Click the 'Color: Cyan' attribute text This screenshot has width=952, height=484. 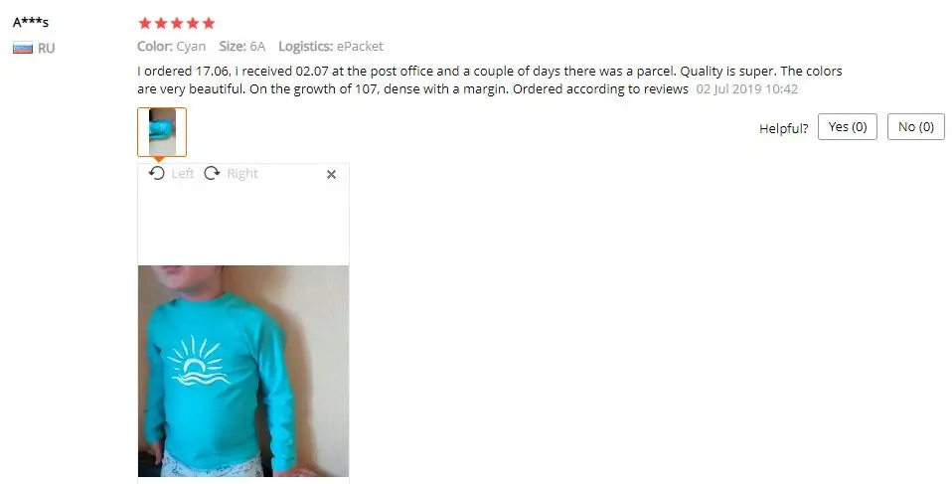coord(171,46)
